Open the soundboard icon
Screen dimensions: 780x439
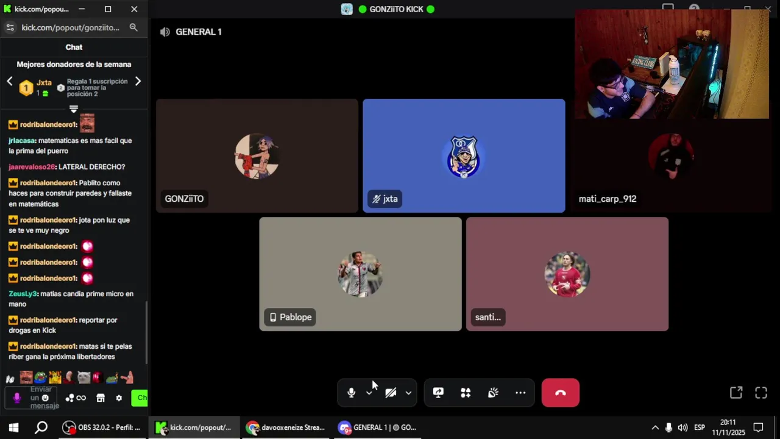coord(493,393)
